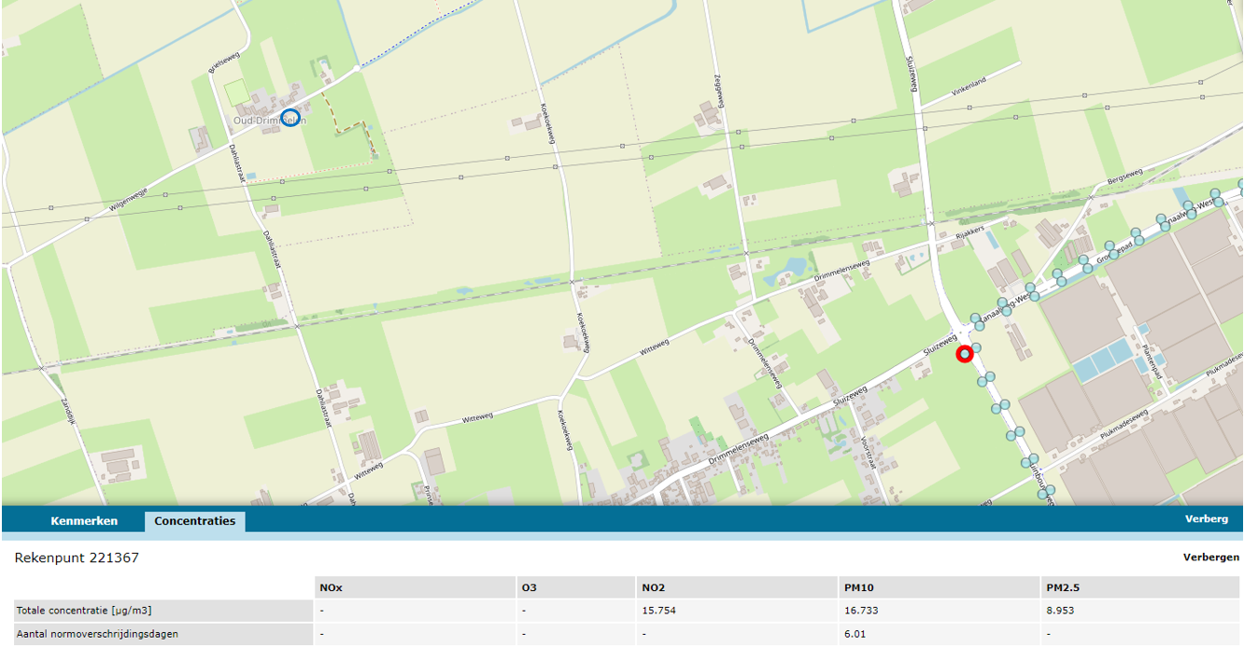Click the red-circled rekenpunt marker on the map
1244x648 pixels.
coord(965,354)
